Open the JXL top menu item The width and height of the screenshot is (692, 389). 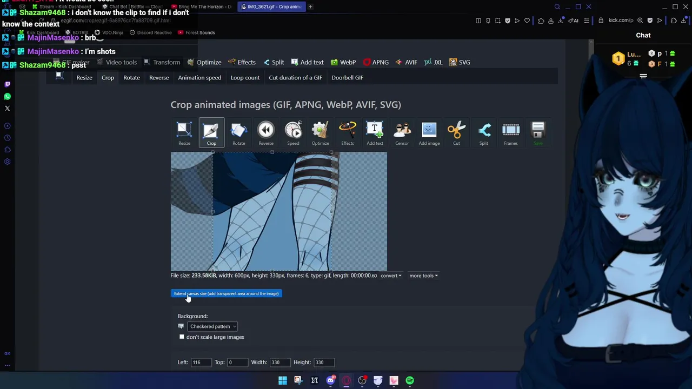click(433, 62)
